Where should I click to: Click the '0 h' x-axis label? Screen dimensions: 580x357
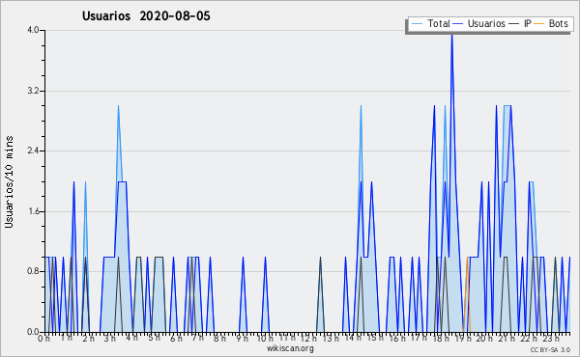pos(44,339)
